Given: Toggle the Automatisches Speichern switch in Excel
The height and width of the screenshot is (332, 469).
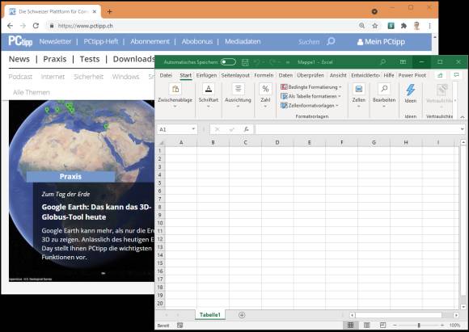Looking at the screenshot, I should click(x=228, y=62).
